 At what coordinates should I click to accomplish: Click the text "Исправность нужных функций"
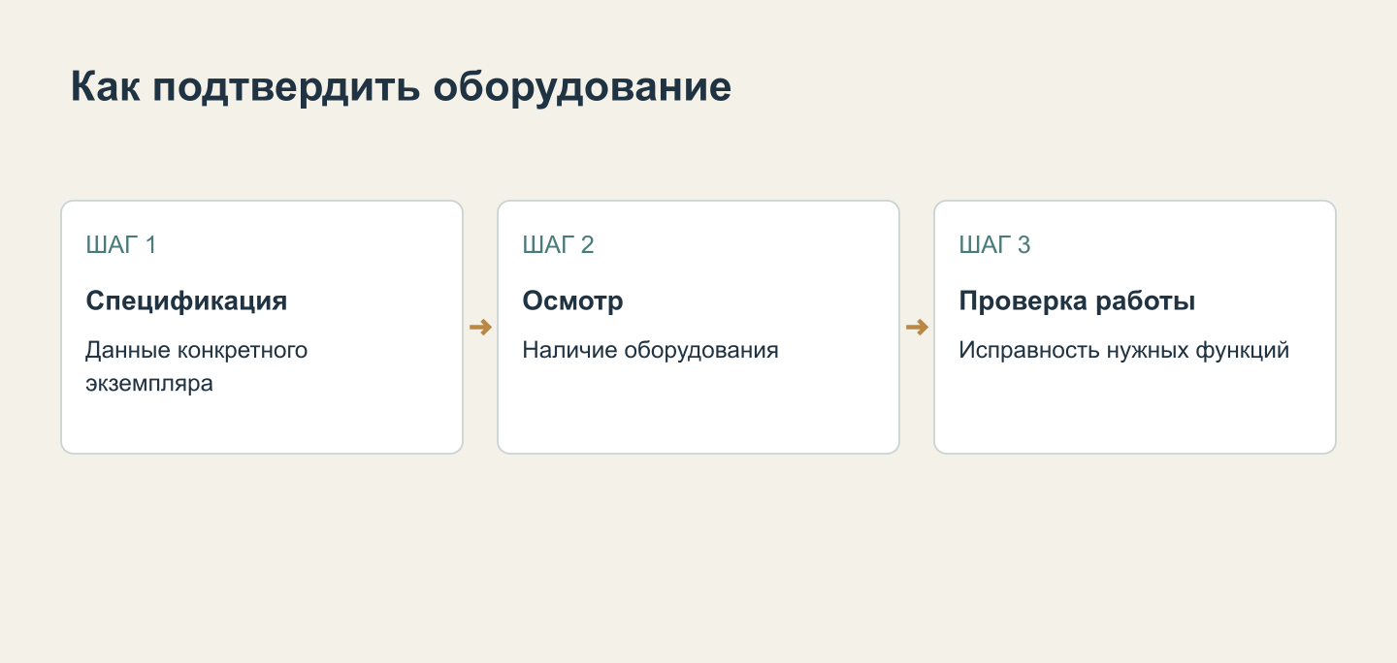(x=1124, y=350)
